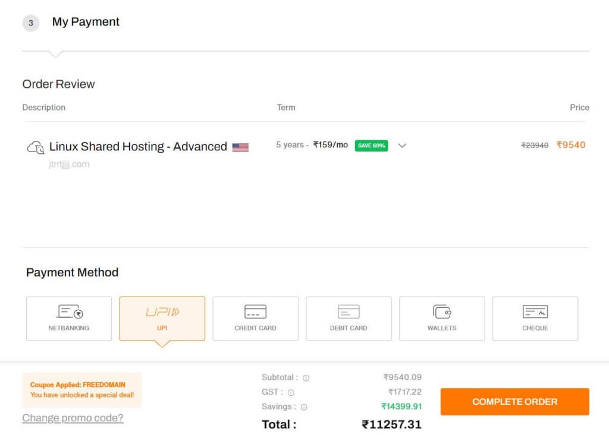Click the SAVE 60% badge

(371, 146)
